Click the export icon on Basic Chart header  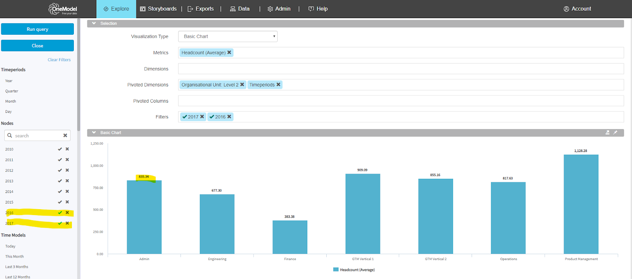coord(608,133)
